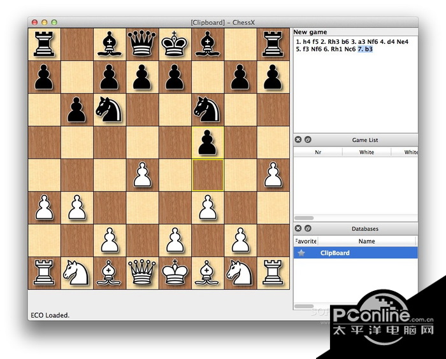Sort the Game List by Nr column

(x=318, y=152)
